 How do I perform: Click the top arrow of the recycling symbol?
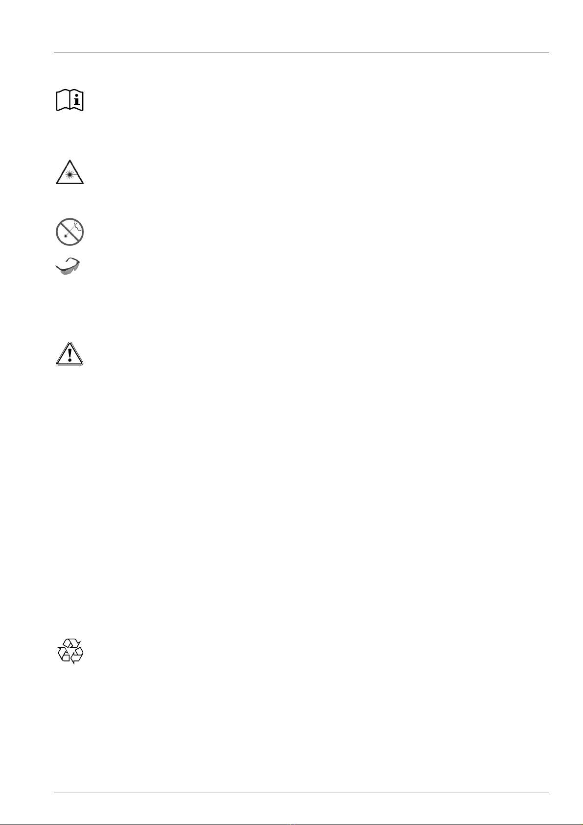71,643
